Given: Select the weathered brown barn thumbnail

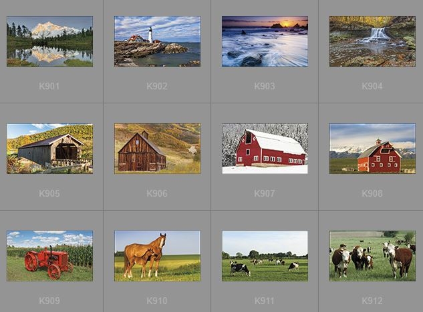Looking at the screenshot, I should click(157, 149).
